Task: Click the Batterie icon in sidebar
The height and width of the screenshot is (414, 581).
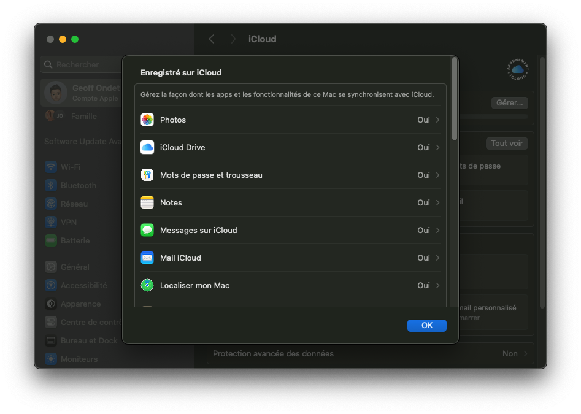Action: pyautogui.click(x=51, y=240)
